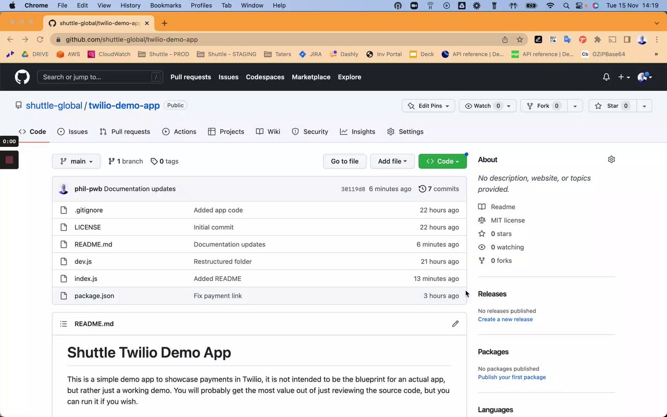Viewport: 667px width, 417px height.
Task: Open phil-pwb avatar on latest commit
Action: [x=64, y=189]
